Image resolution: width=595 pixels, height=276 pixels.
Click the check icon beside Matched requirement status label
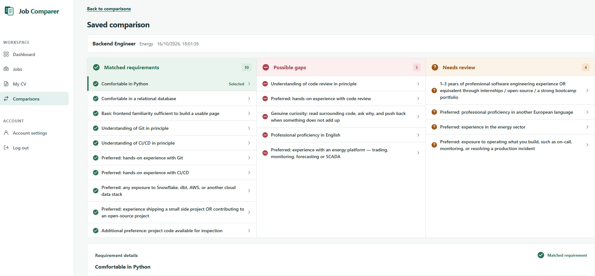(x=541, y=255)
